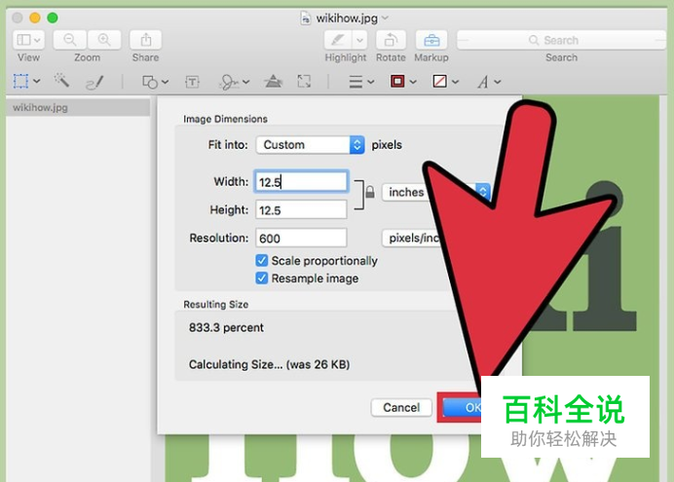Click the wikihow.jpg window title
Screen dimensions: 674x482
coord(347,19)
